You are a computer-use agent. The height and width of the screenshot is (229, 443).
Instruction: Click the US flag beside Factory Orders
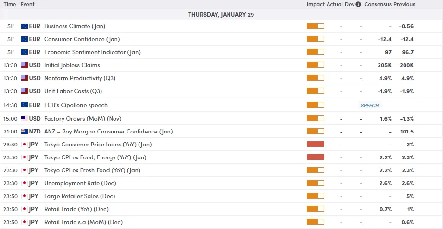point(24,119)
